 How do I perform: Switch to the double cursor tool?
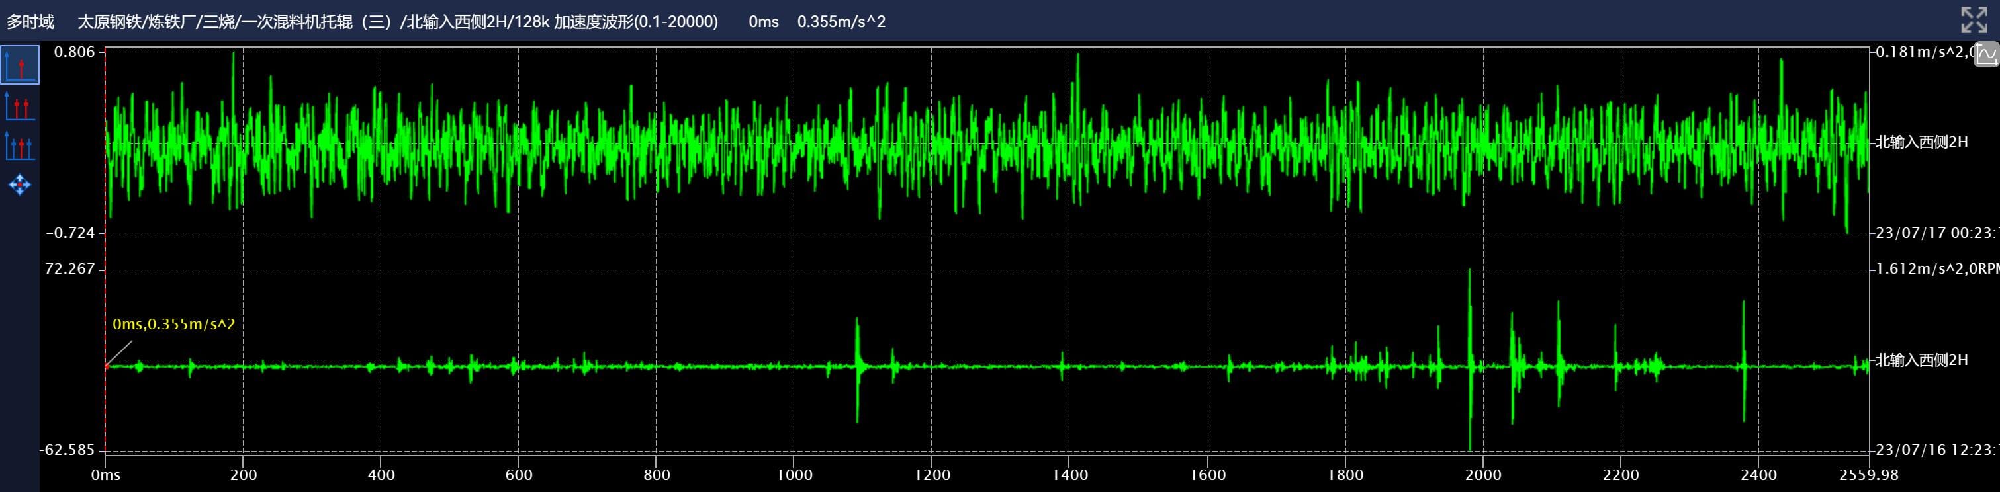click(19, 106)
